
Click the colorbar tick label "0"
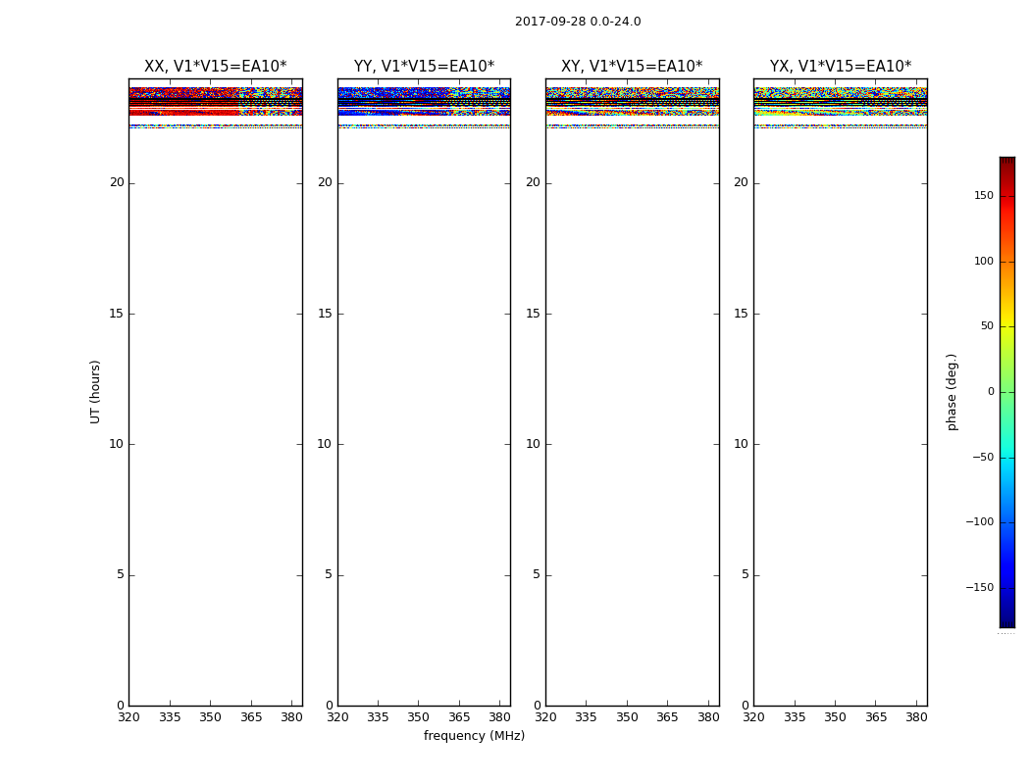(991, 392)
